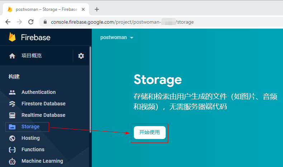Click the sidebar vertical scrollbar
The image size is (283, 167).
pos(90,90)
